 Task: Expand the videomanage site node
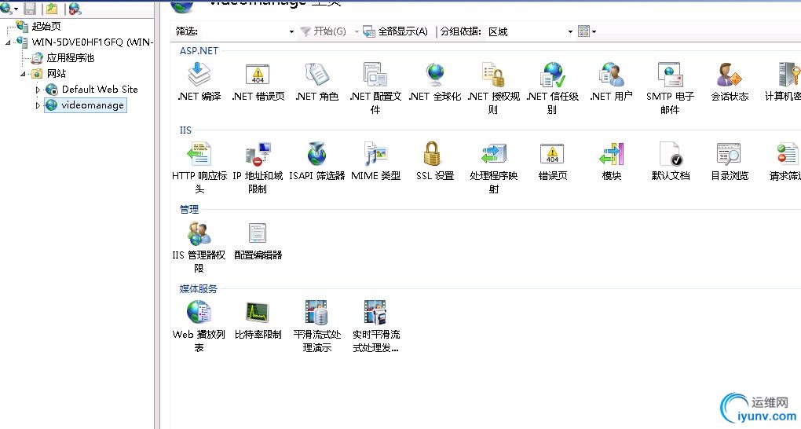click(38, 105)
